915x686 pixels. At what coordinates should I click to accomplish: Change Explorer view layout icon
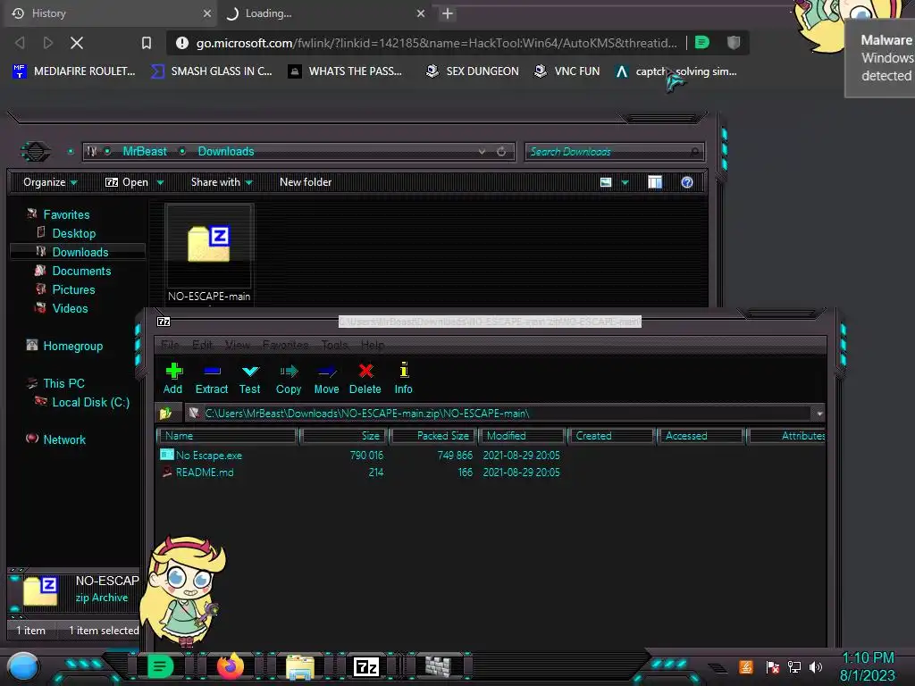pyautogui.click(x=606, y=182)
